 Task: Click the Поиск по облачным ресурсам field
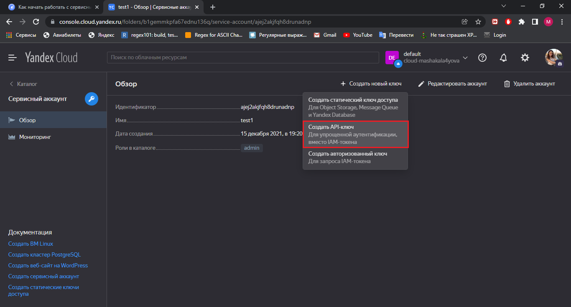(x=243, y=58)
